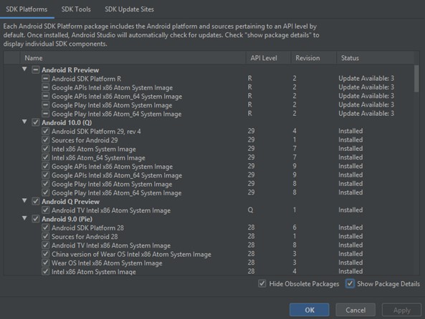Select the SDK Platforms tab

[27, 9]
